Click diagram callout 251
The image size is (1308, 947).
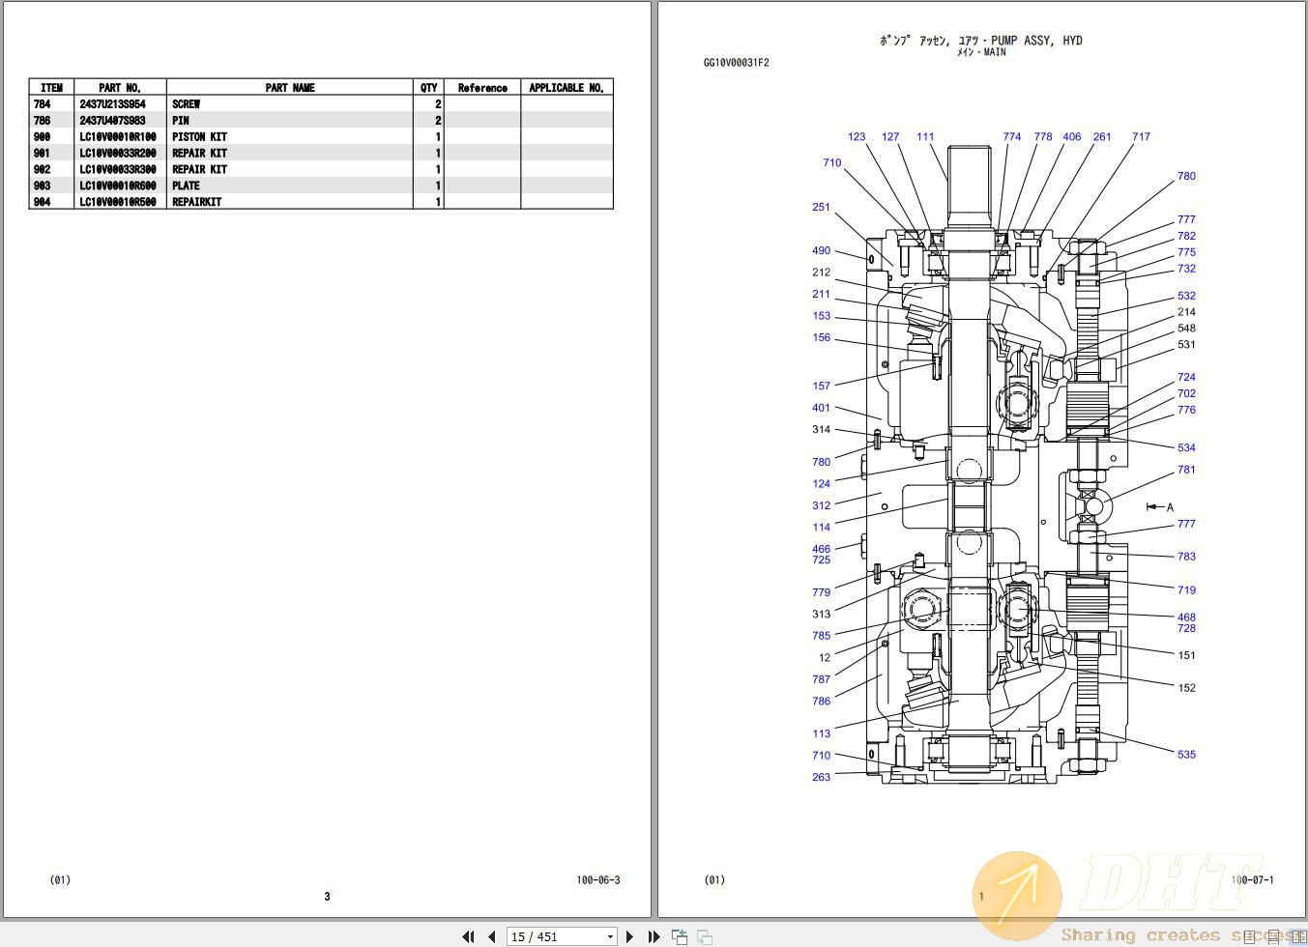click(821, 208)
